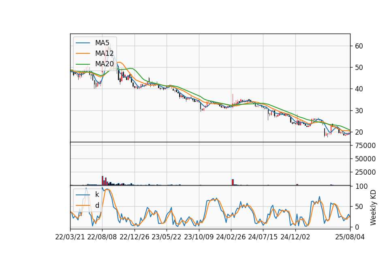Click the red volume spike near 24/02/26
The width and height of the screenshot is (389, 279).
(233, 182)
